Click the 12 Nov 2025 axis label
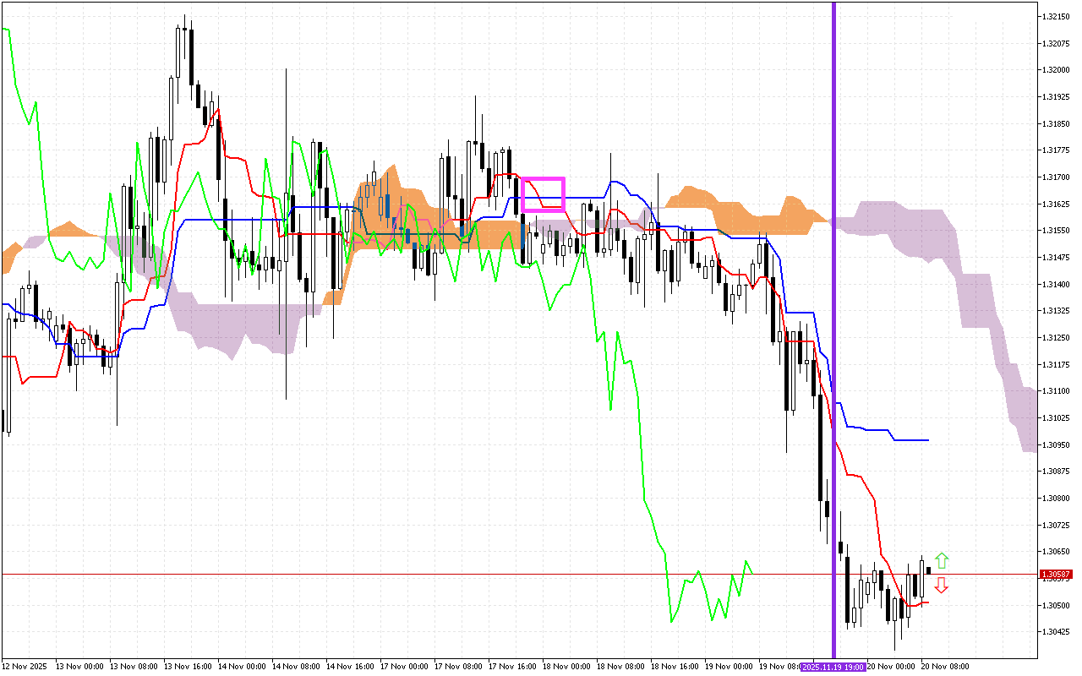The height and width of the screenshot is (676, 1082). coord(25,667)
